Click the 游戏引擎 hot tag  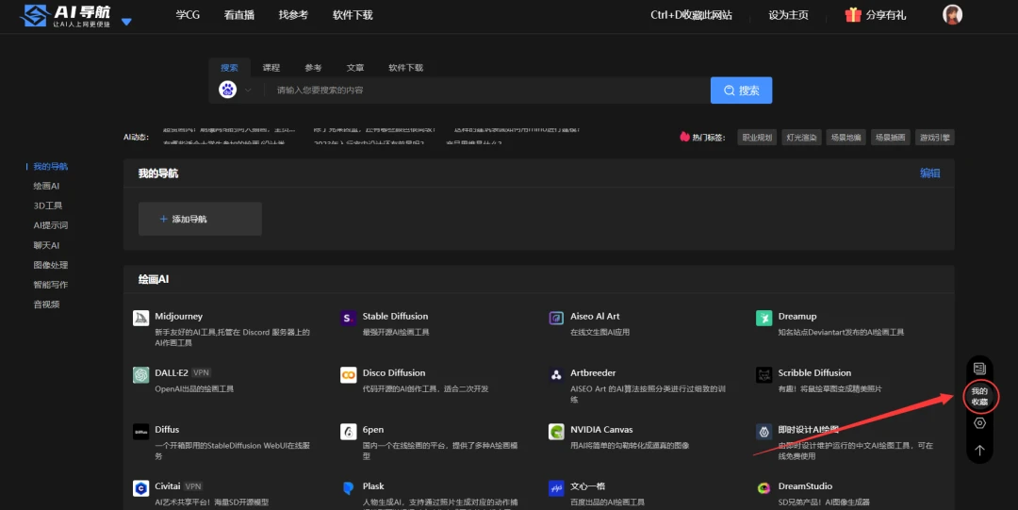point(935,137)
